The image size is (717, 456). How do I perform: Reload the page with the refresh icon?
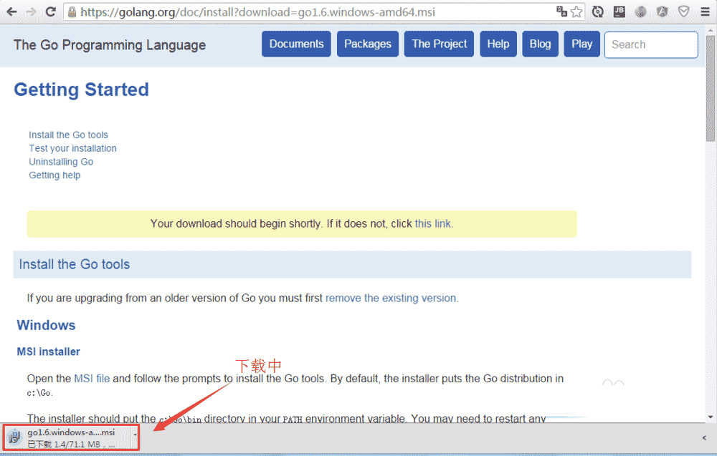(50, 12)
